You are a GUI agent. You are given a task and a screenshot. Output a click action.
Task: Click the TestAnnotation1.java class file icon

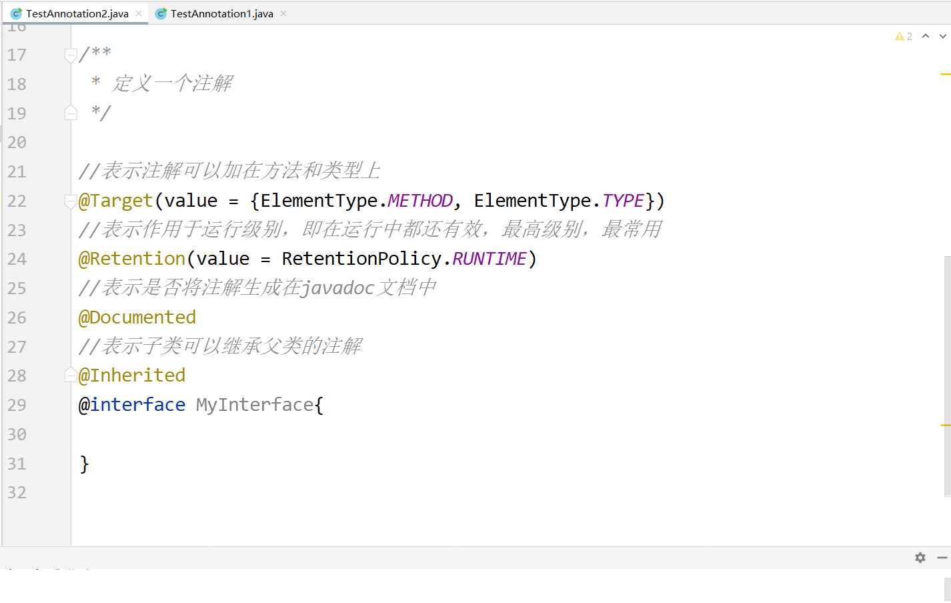click(161, 13)
